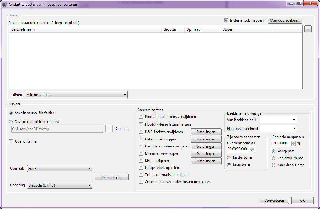Toggle the Overwrite files option
Viewport: 320px width, 209px height.
pos(11,141)
